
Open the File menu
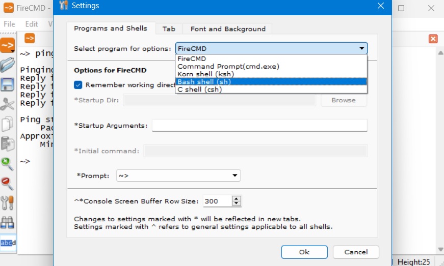tap(9, 24)
